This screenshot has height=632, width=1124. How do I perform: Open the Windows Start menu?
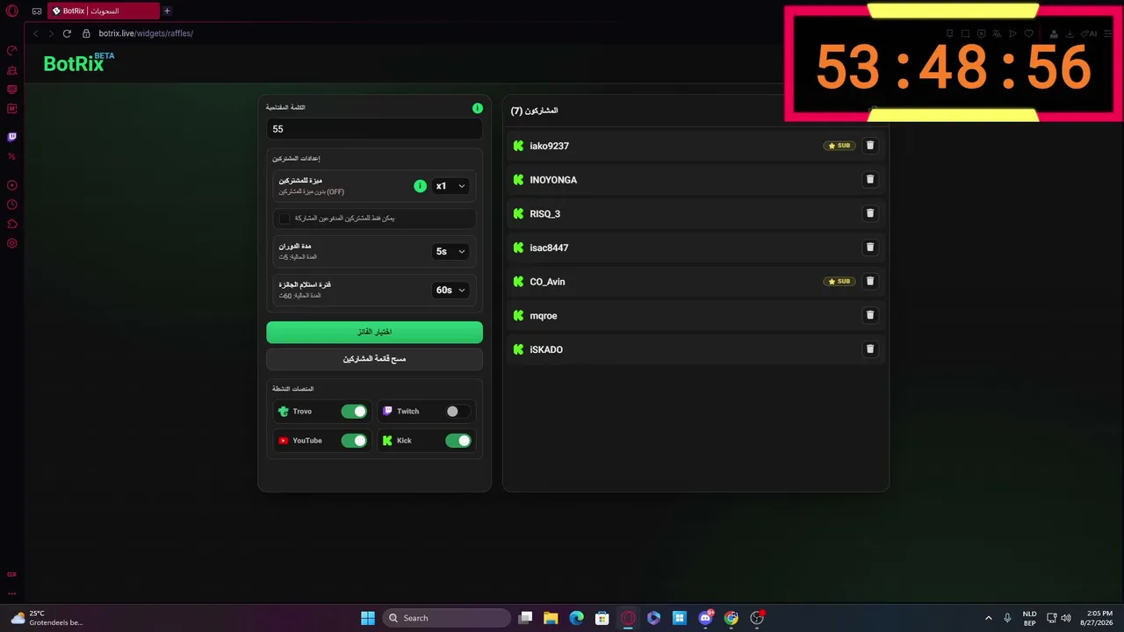pos(368,618)
